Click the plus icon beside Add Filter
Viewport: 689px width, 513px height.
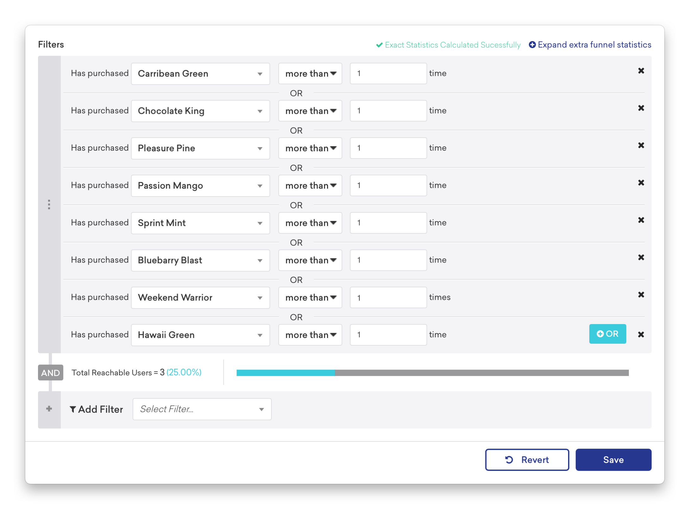coord(49,409)
